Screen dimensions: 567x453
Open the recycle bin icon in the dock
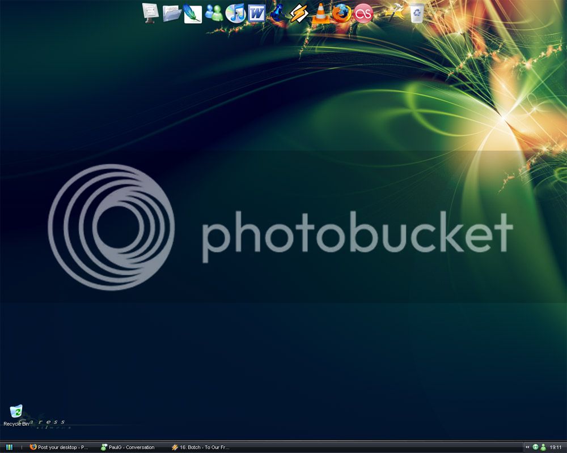[x=417, y=14]
